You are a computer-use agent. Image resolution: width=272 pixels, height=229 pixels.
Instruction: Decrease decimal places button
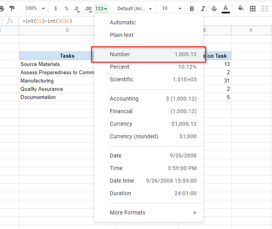click(77, 8)
